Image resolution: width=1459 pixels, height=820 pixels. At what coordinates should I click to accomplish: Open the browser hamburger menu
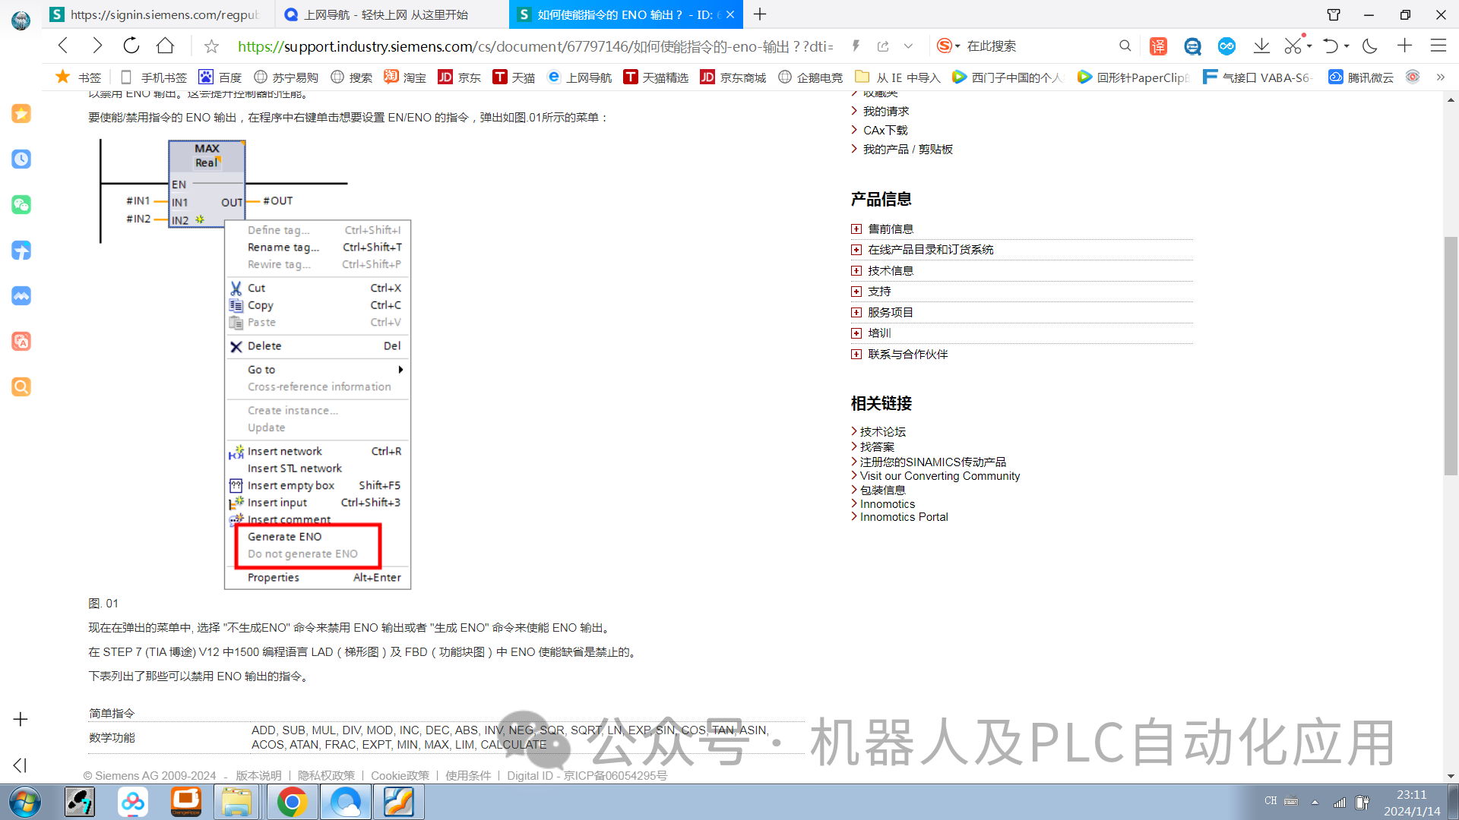(1438, 46)
